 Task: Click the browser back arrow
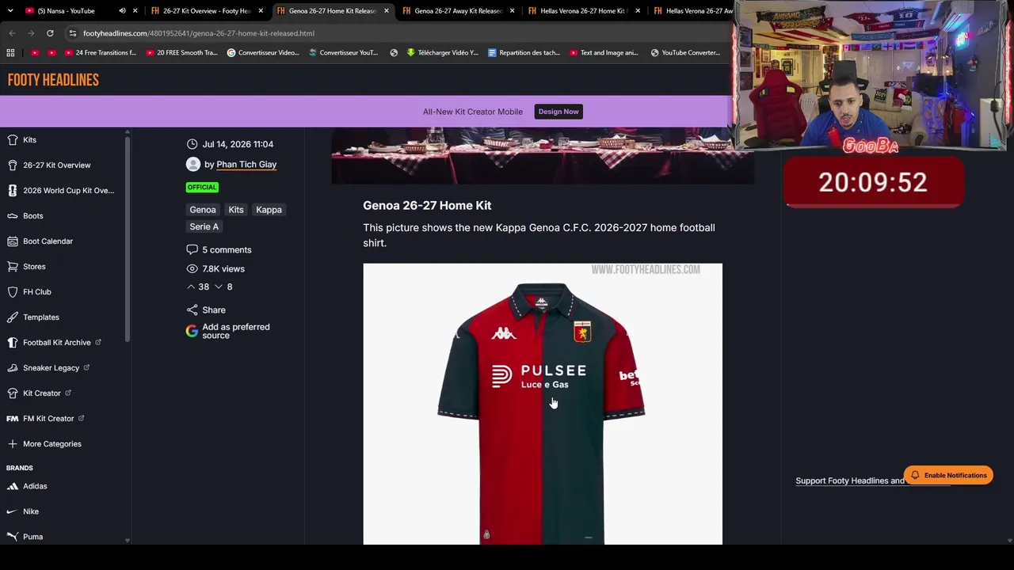click(12, 33)
